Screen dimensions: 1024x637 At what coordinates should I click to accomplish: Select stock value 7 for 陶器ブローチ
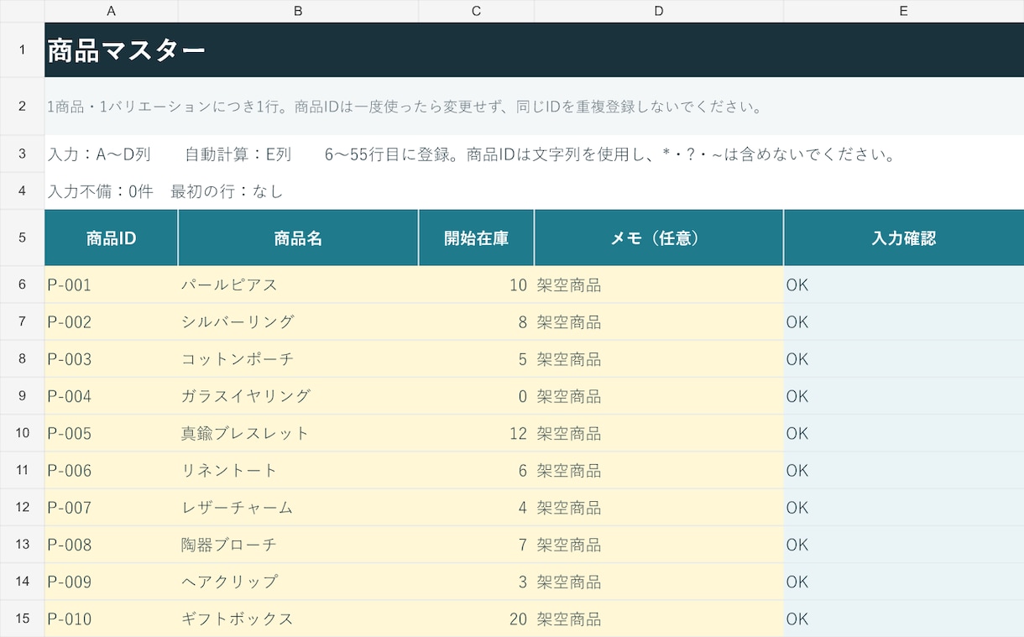pos(476,545)
